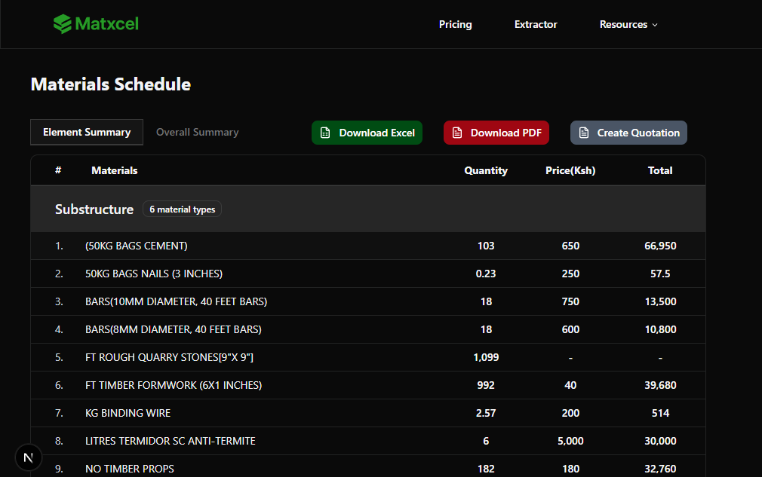Open the Pricing navigation item

pos(455,24)
